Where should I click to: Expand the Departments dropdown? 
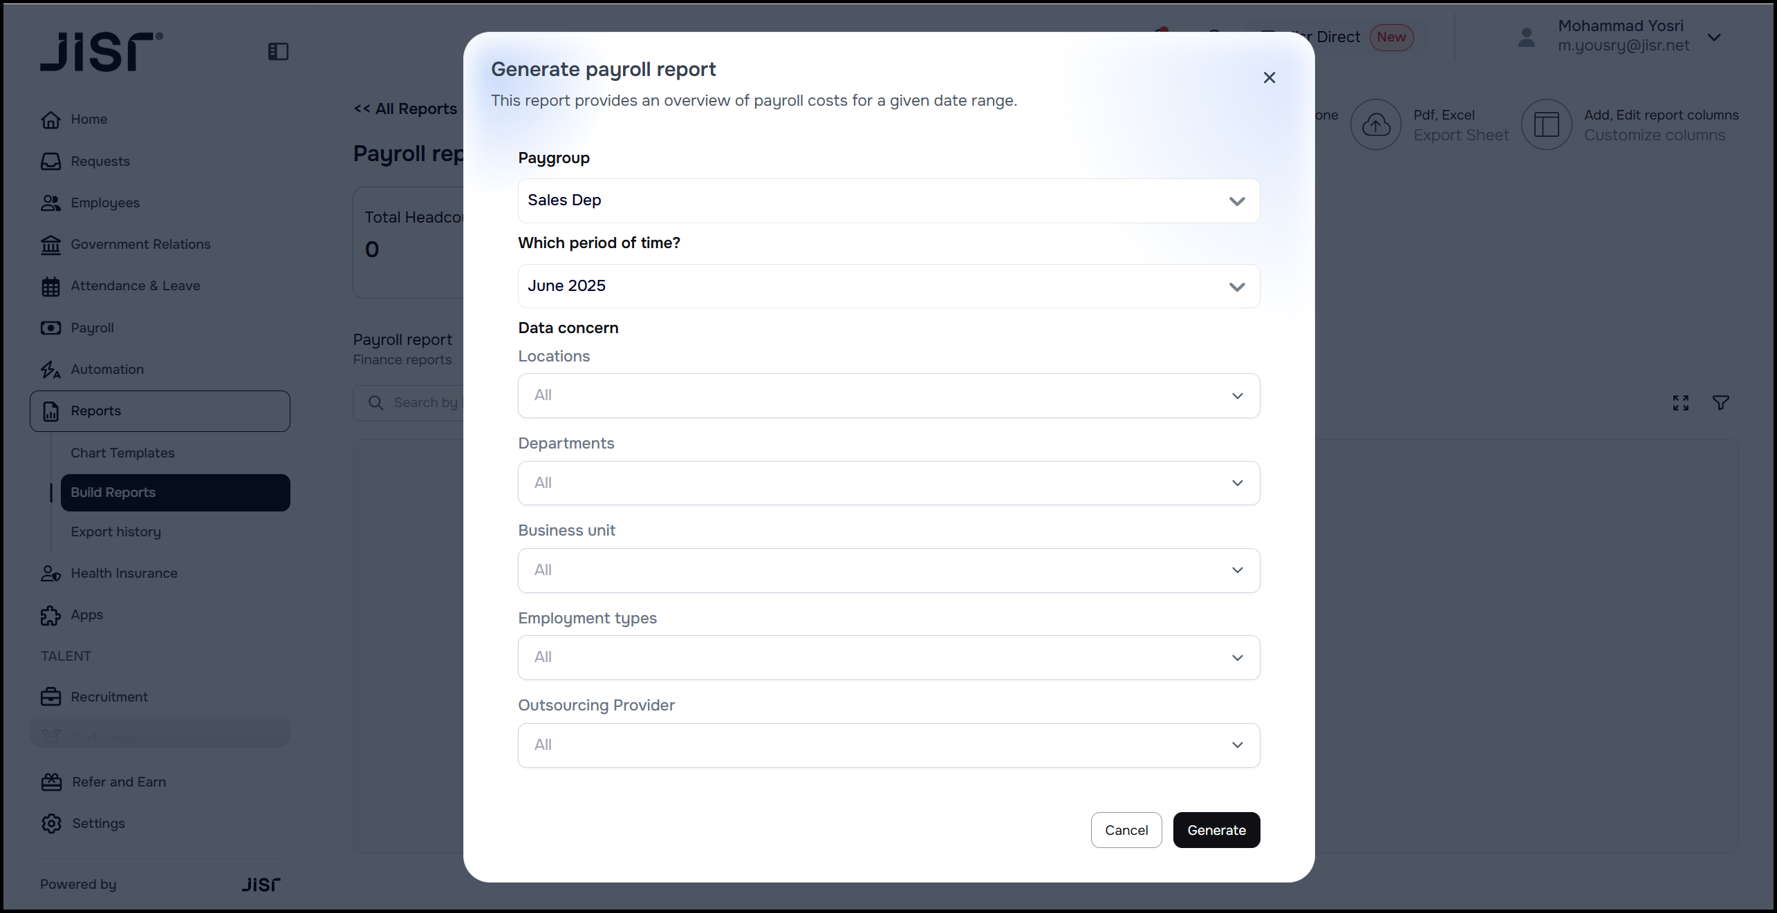click(888, 483)
